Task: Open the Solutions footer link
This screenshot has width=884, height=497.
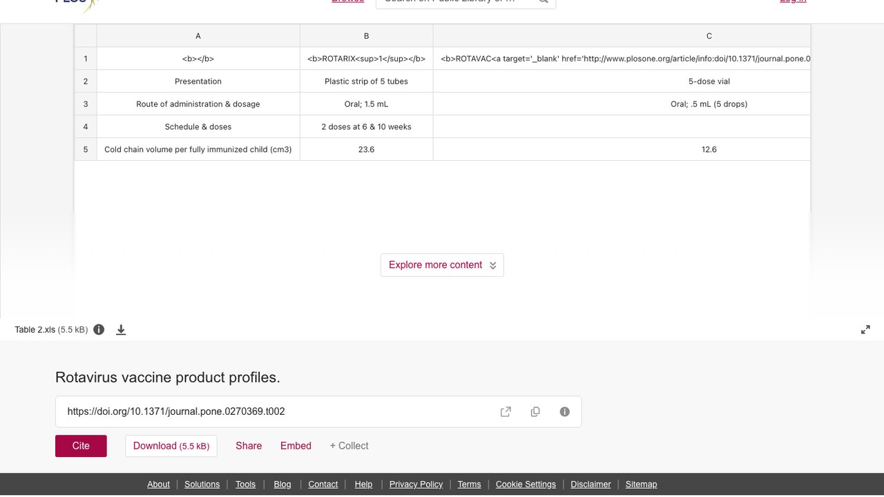Action: pos(202,485)
